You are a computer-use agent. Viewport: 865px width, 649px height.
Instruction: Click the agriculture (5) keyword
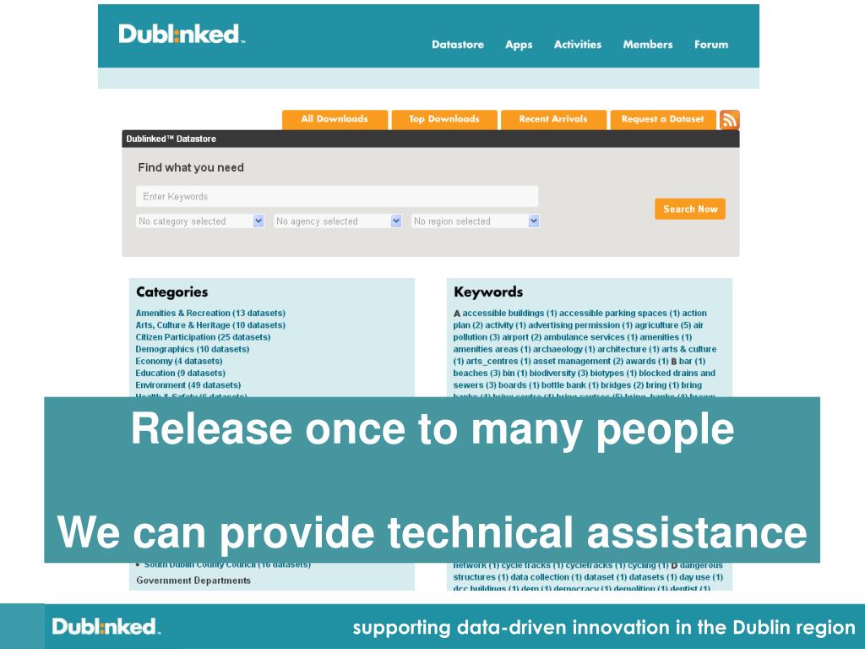pos(662,325)
